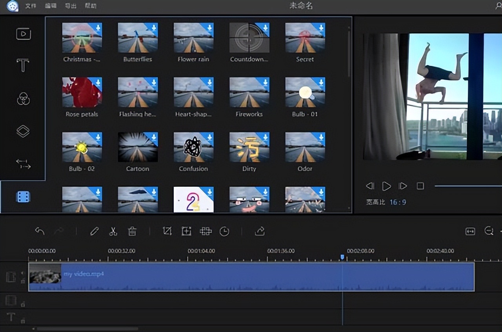Undo the last action
This screenshot has height=332, width=502.
point(40,231)
